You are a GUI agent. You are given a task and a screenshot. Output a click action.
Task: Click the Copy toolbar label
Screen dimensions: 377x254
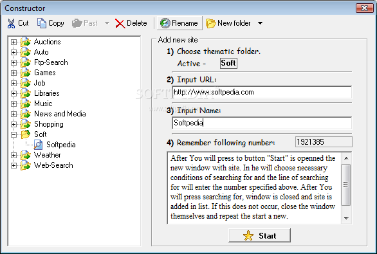56,23
